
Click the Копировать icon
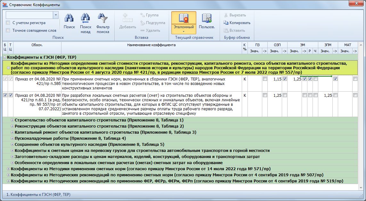tap(226, 23)
